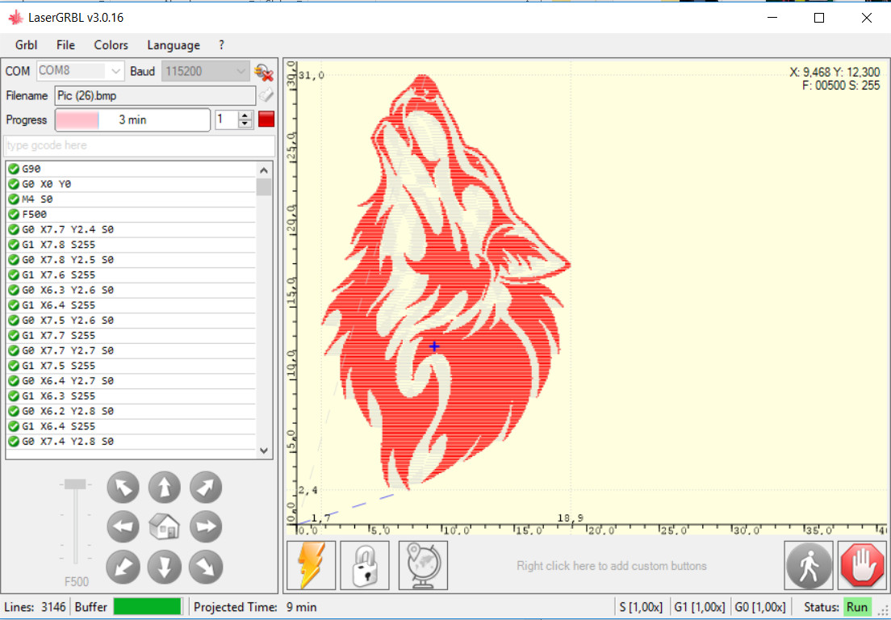Click the Filename field showing Pic (26).bmp
This screenshot has width=891, height=620.
[x=155, y=95]
